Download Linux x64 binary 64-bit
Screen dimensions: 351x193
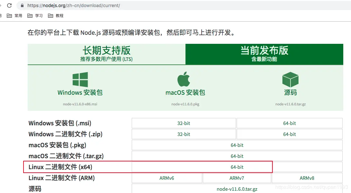[x=237, y=167]
